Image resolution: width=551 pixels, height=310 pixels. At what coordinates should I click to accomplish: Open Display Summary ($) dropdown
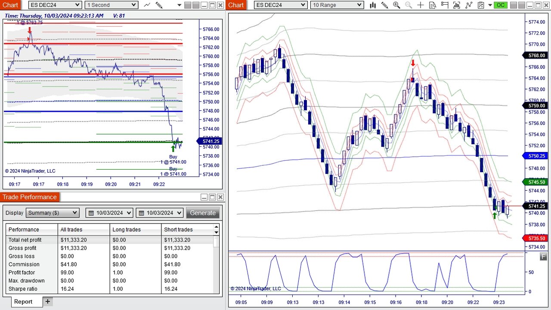point(53,213)
